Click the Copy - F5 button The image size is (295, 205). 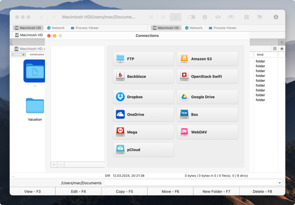pyautogui.click(x=124, y=191)
